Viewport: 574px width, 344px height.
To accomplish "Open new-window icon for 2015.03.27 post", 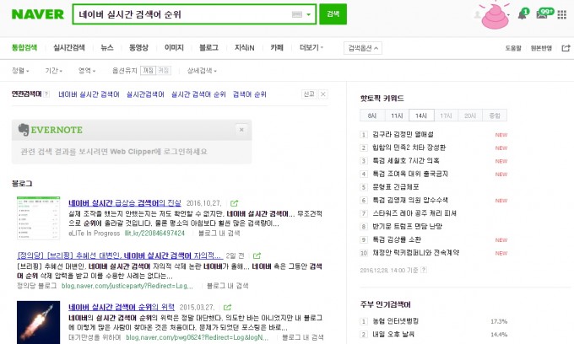I will (227, 307).
